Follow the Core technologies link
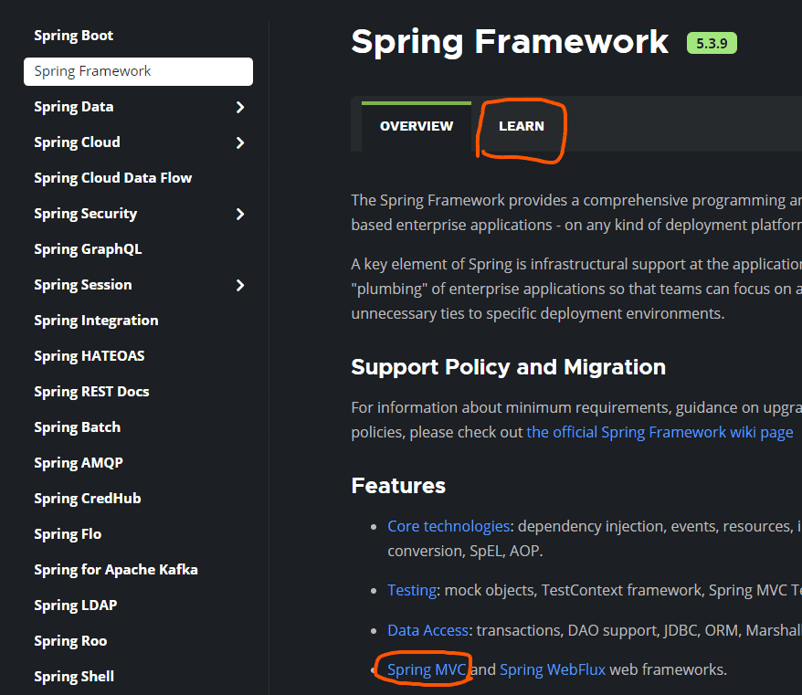Image resolution: width=802 pixels, height=695 pixels. pyautogui.click(x=448, y=526)
